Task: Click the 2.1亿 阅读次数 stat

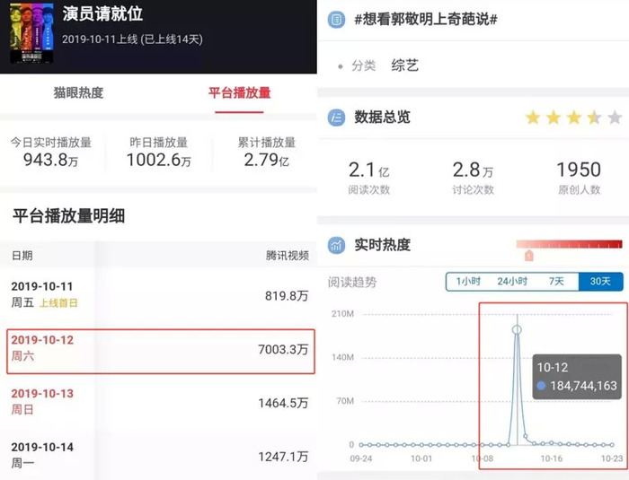Action: pos(369,178)
